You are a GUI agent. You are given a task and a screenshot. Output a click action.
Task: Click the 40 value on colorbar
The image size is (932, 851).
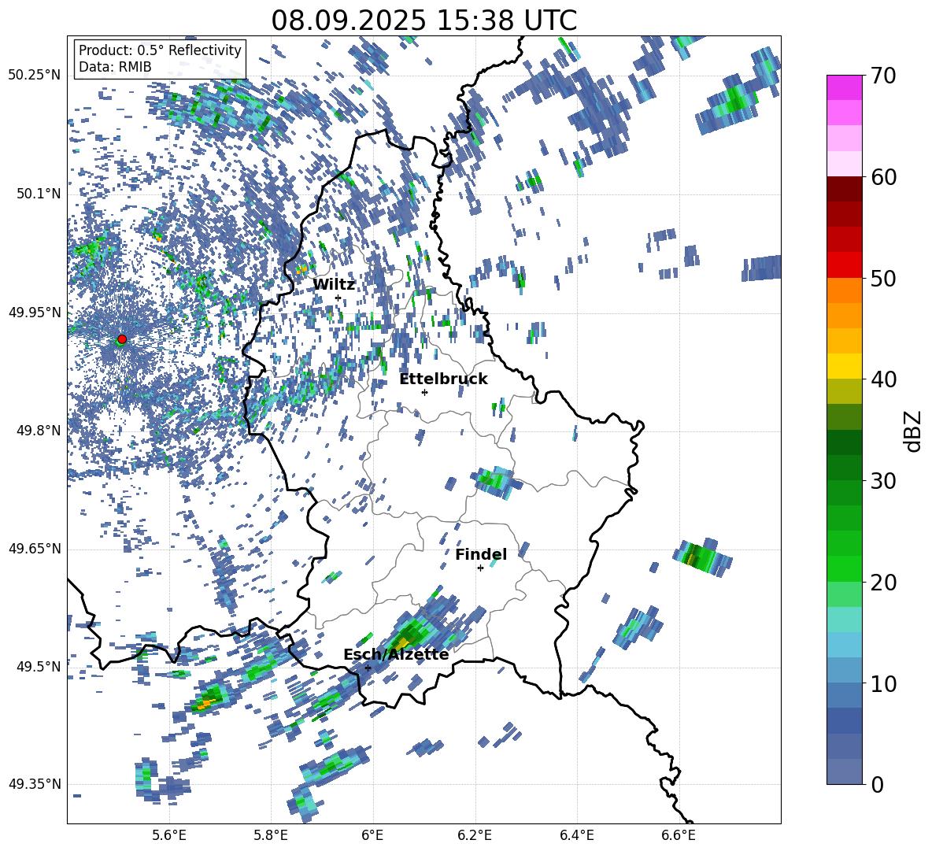(x=883, y=379)
